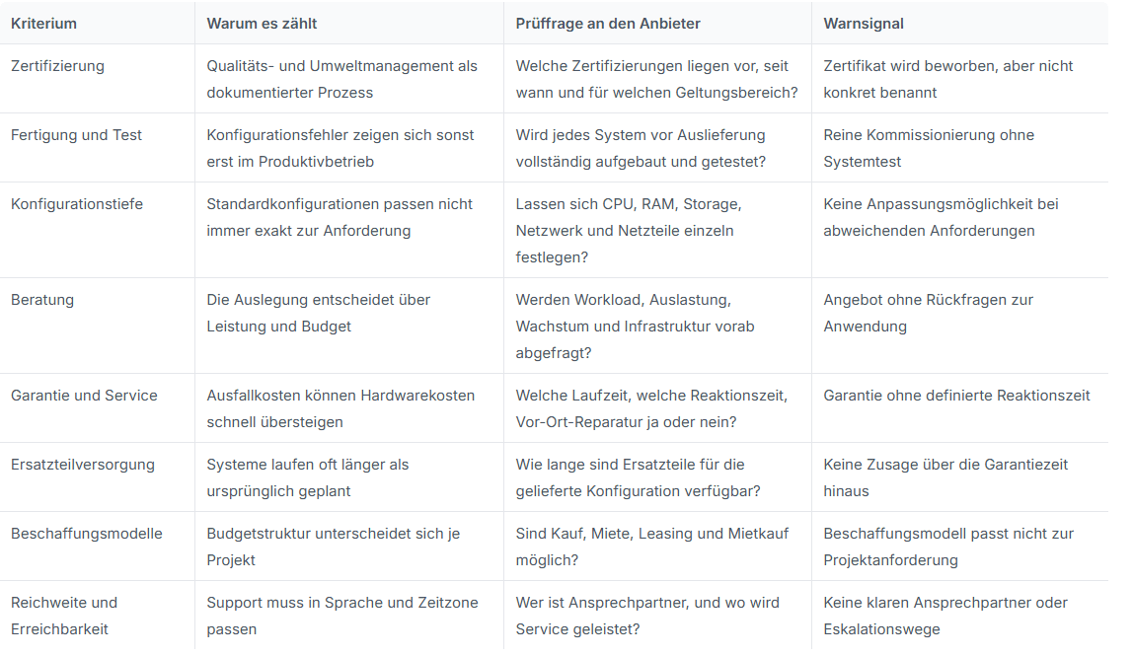Click the Zertifizierung row label

click(58, 66)
